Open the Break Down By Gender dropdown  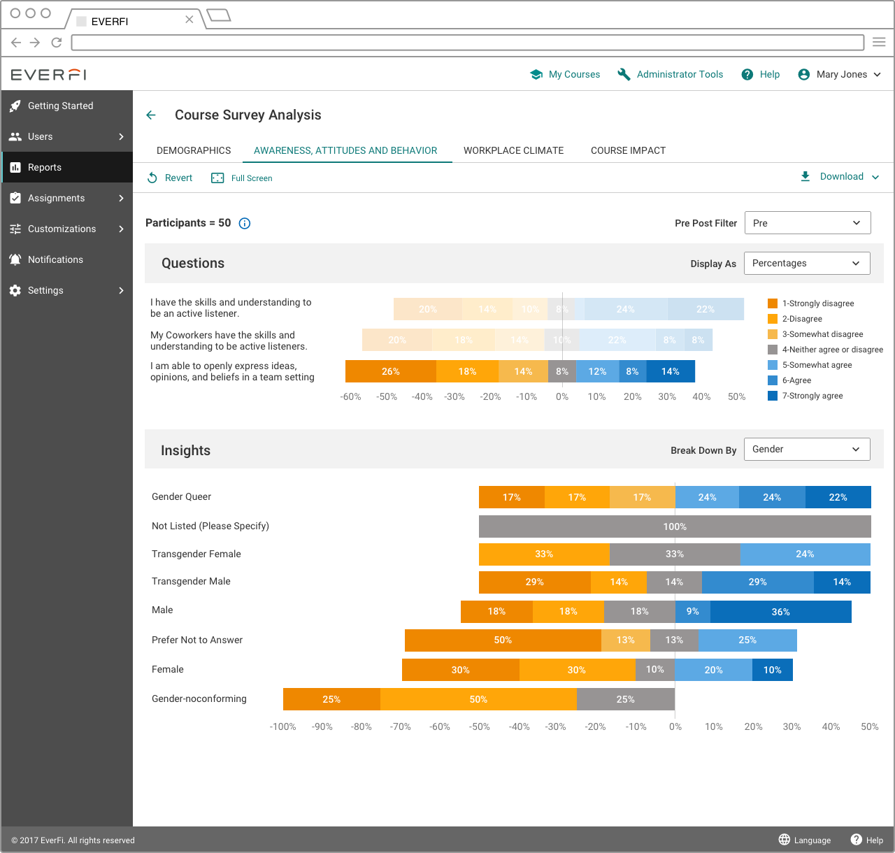(x=807, y=450)
